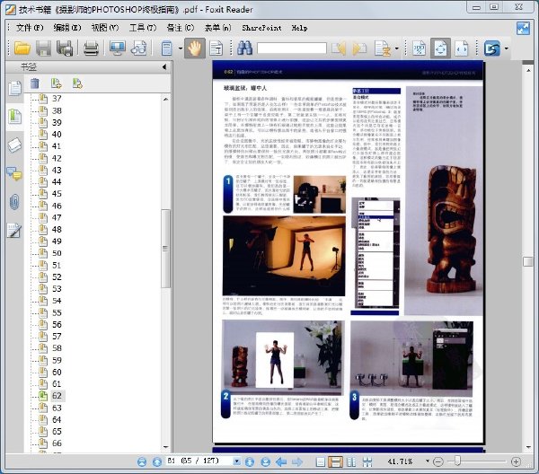Screen dimensions: 539x474
Task: Select bookmark 45 in the tree
Action: (x=57, y=194)
